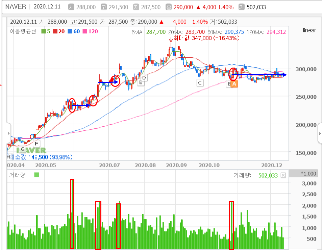
Task: Click the 종 (closing price) icon in header
Action: (168, 7)
